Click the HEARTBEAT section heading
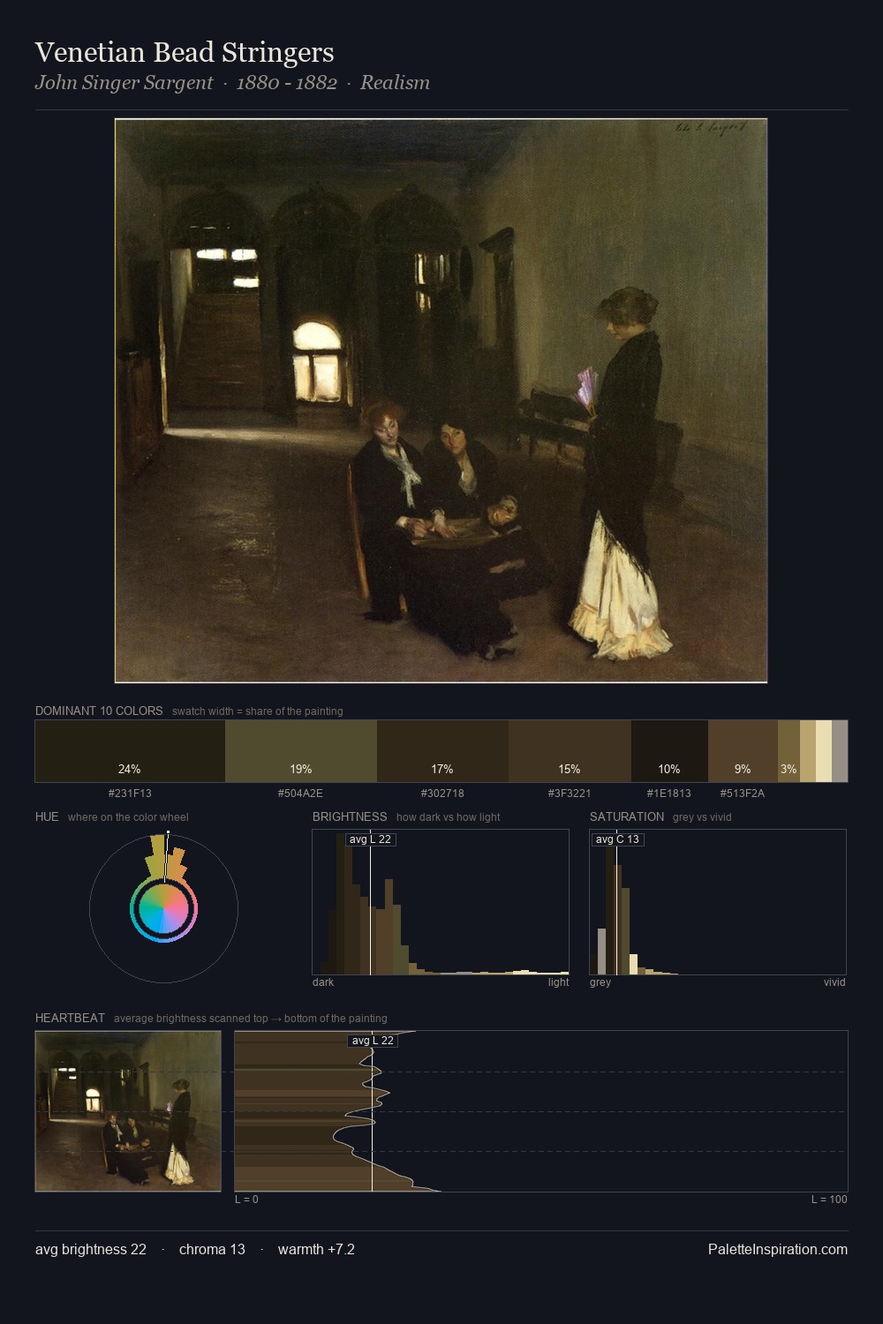 [x=70, y=1018]
